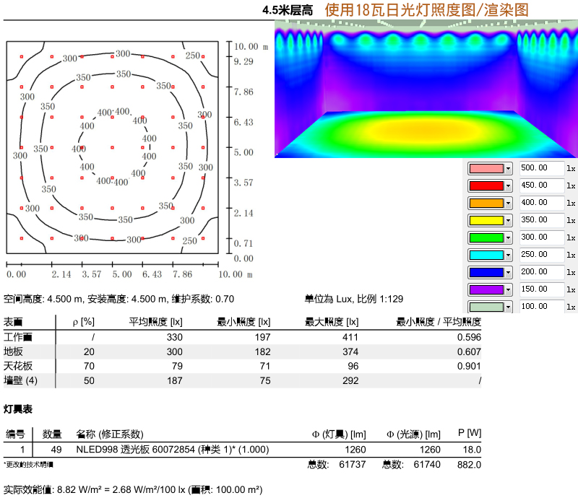Click the blue 200 lx color swatch
Screen dimensions: 578x498
(486, 273)
